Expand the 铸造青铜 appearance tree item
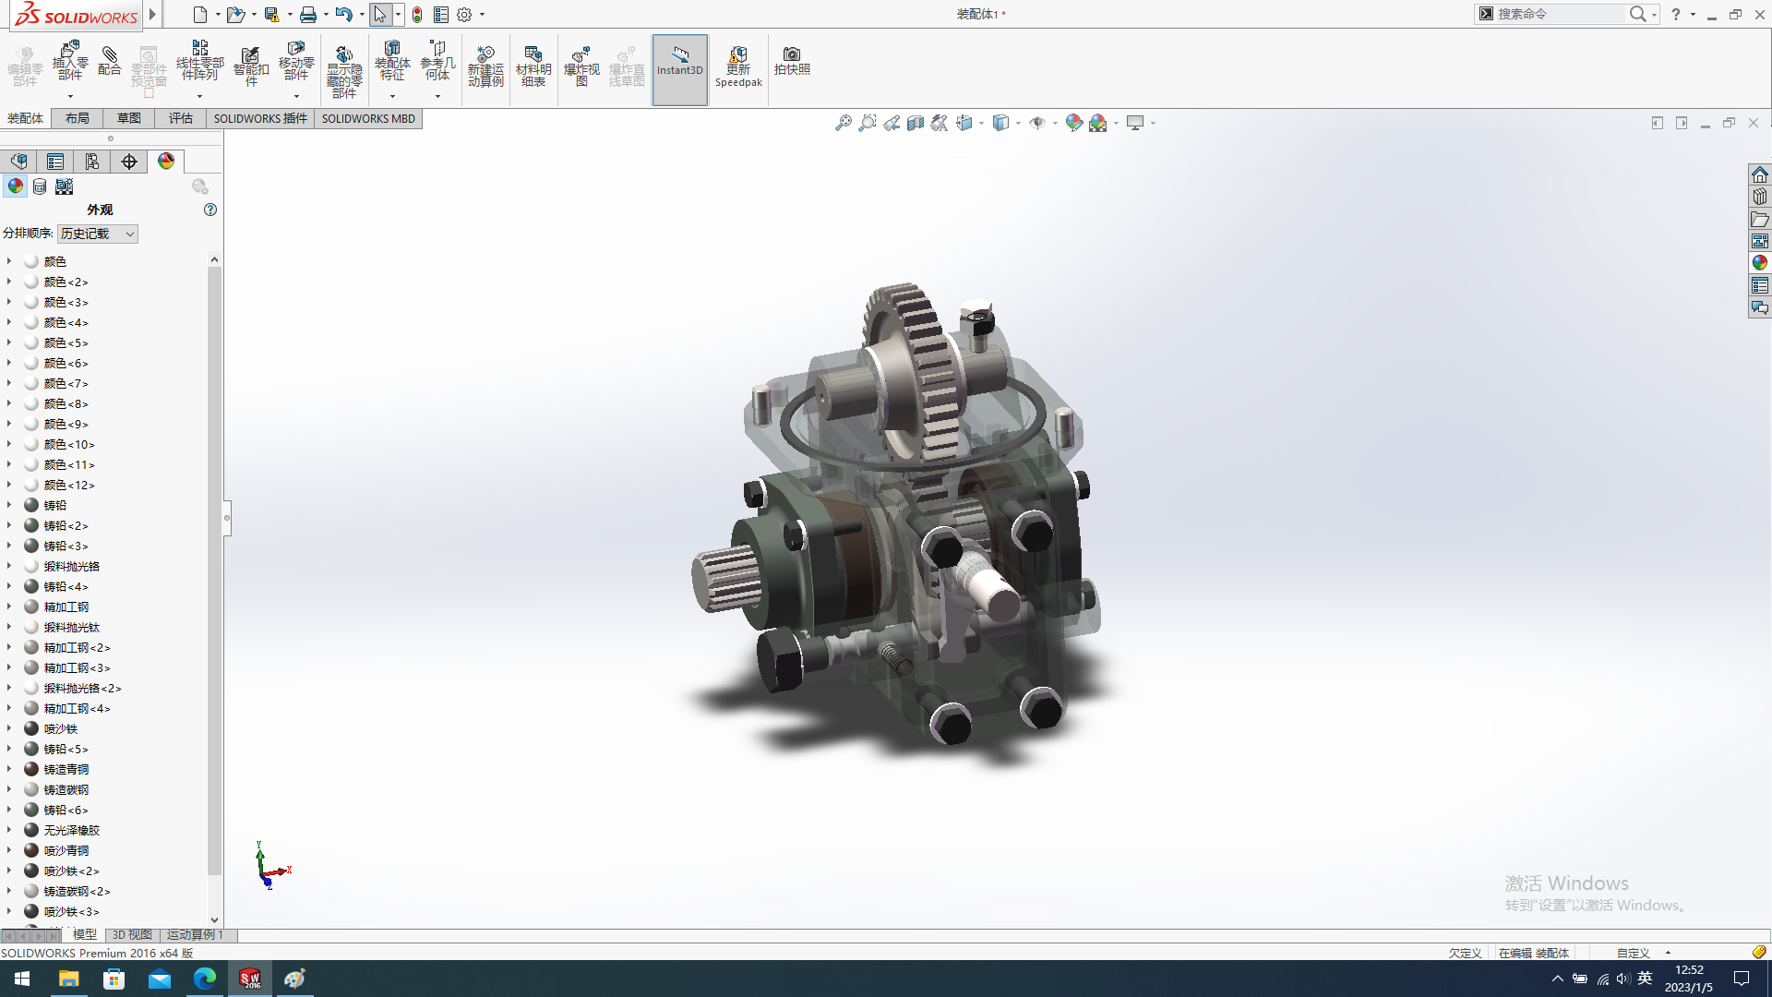This screenshot has height=997, width=1772. pyautogui.click(x=9, y=769)
